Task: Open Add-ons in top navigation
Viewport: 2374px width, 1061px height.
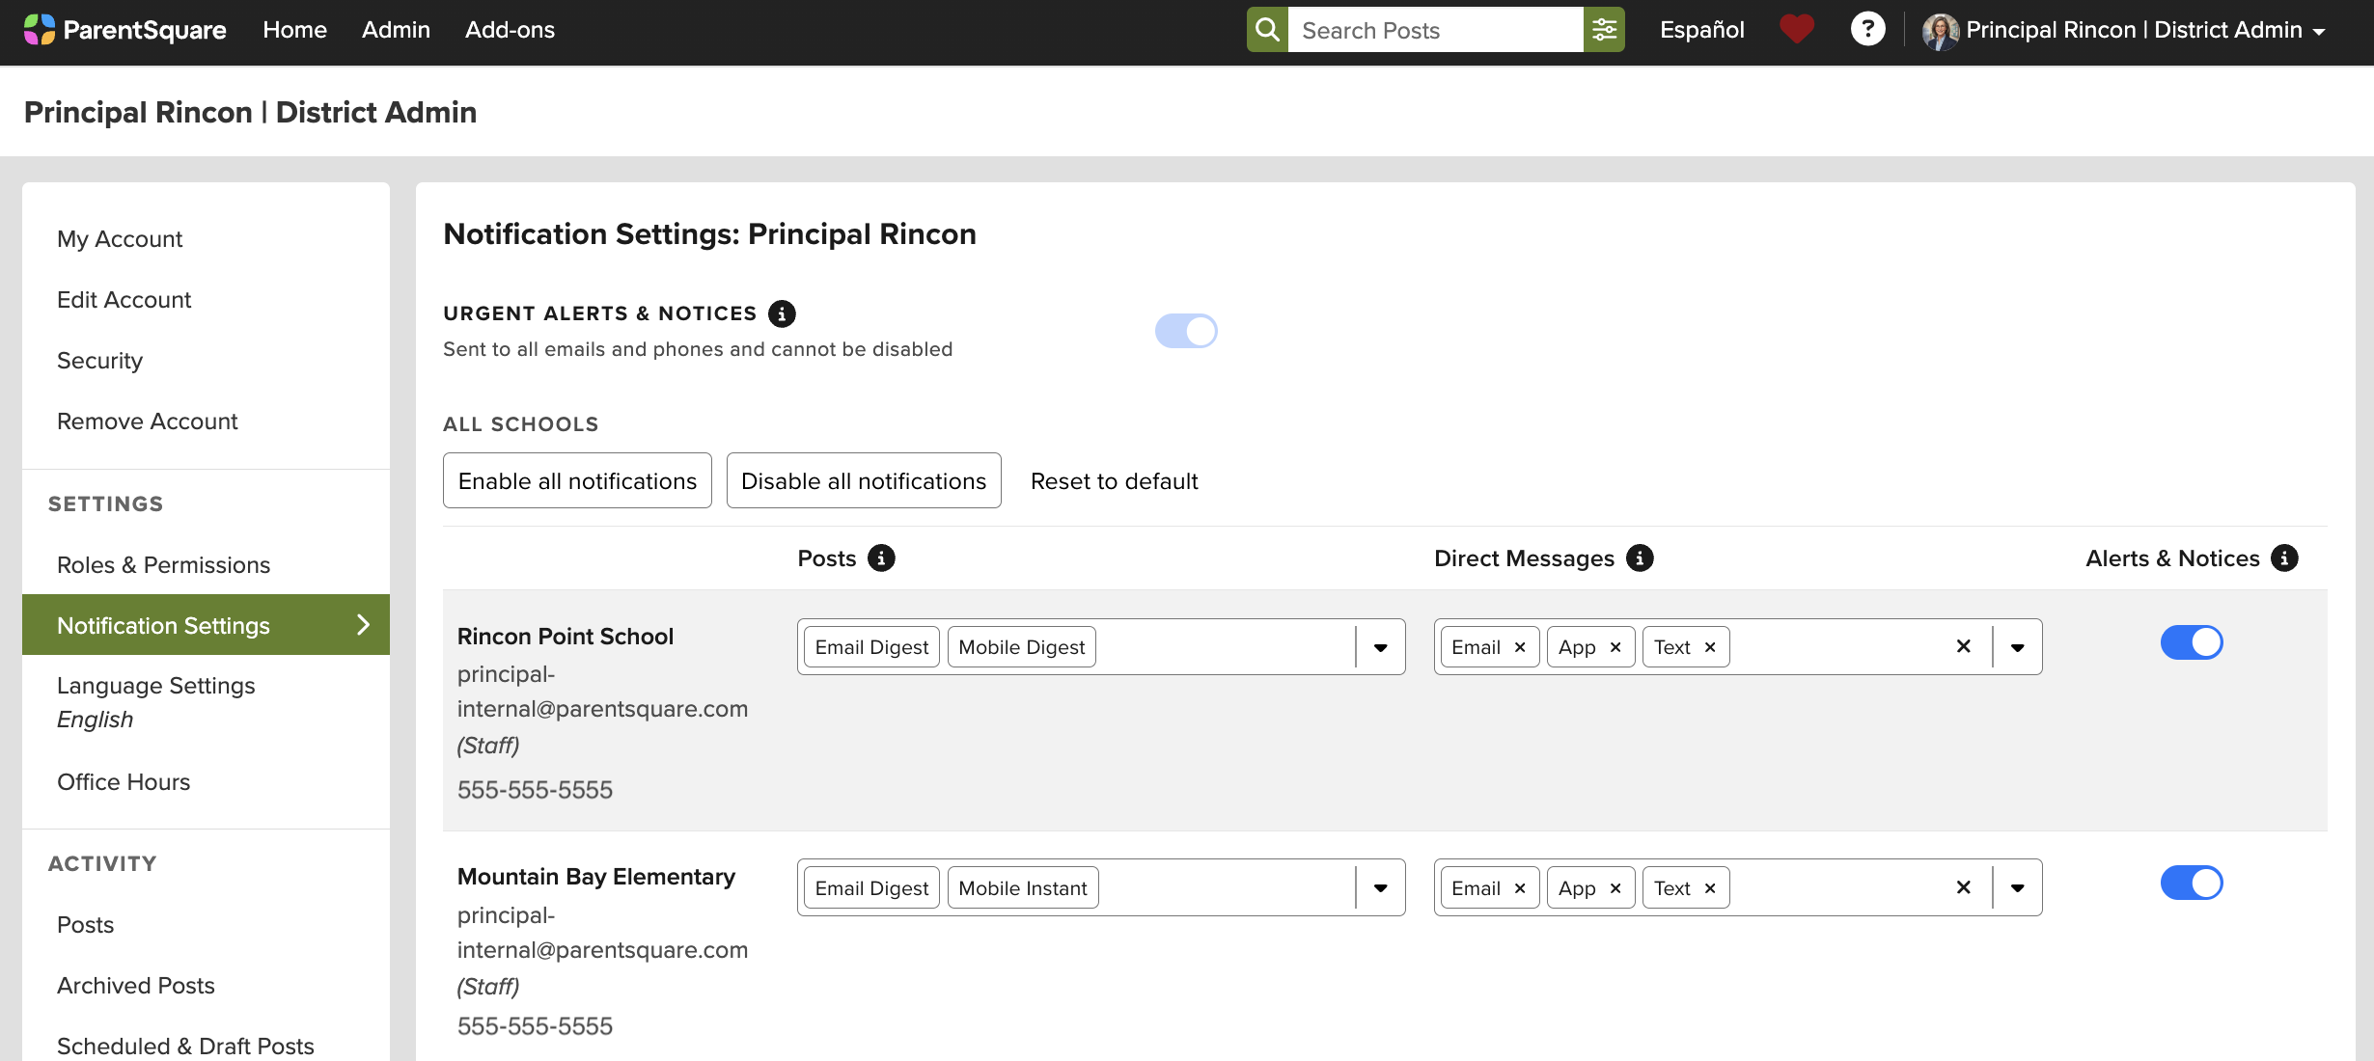Action: (x=510, y=30)
